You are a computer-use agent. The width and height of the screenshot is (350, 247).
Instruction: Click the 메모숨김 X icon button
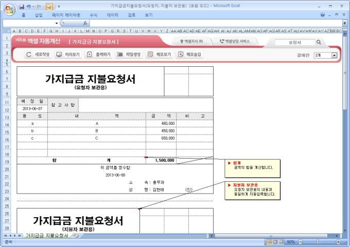189,54
